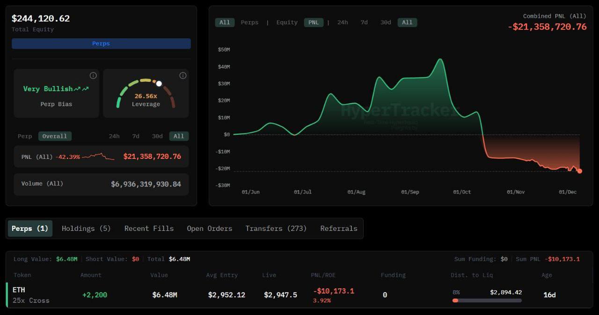This screenshot has height=315, width=599.
Task: Go to the Open Orders tab
Action: 209,229
